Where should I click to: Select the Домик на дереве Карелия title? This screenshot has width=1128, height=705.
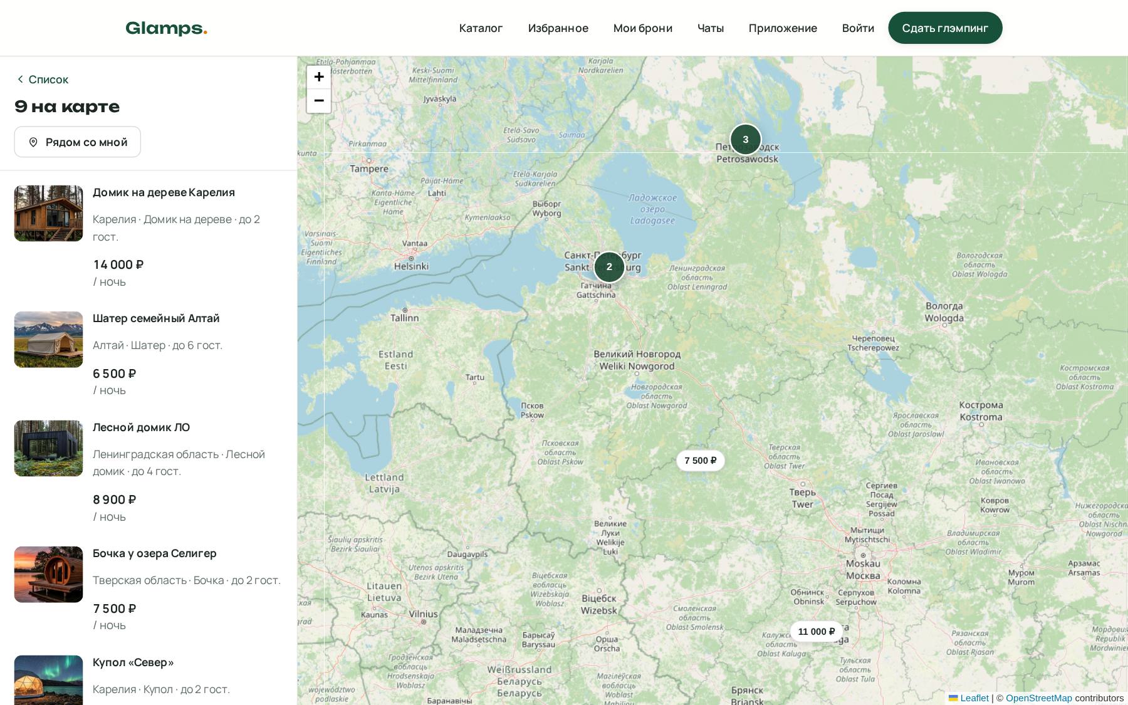164,192
